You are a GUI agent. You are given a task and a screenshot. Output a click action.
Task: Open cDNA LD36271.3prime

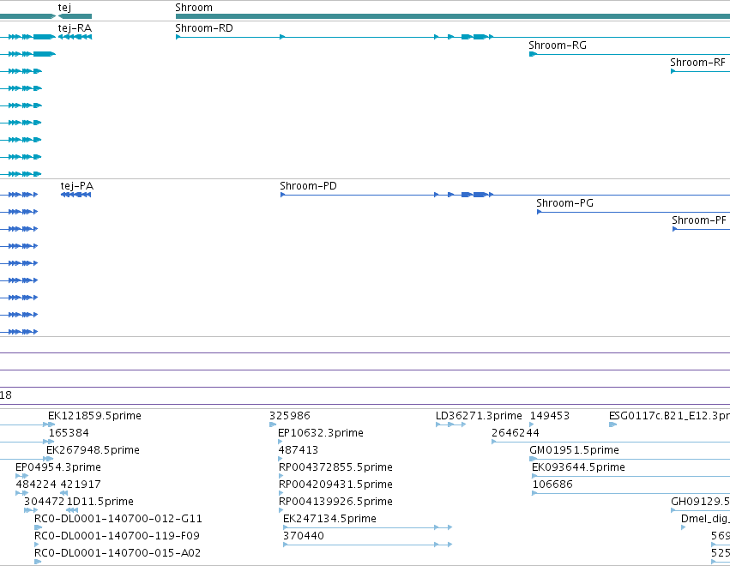(x=479, y=416)
